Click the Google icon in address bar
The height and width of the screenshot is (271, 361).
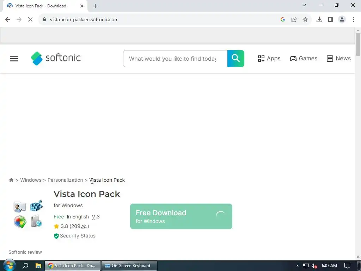click(x=283, y=20)
